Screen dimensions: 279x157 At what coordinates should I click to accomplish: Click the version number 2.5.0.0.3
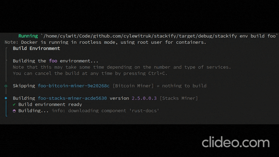tap(144, 98)
